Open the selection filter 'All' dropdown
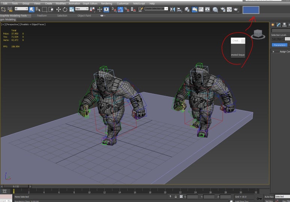290x202 pixels. 21,9
